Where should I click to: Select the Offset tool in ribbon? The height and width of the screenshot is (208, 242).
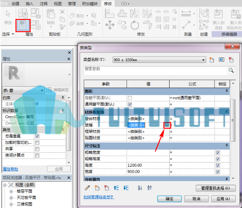pyautogui.click(x=122, y=13)
